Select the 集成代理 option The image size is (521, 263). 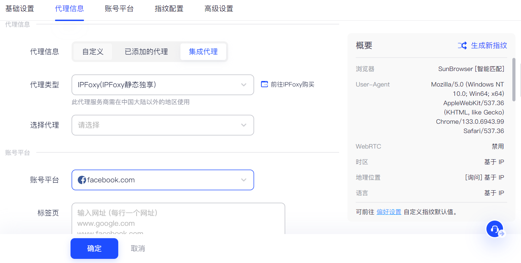click(203, 52)
